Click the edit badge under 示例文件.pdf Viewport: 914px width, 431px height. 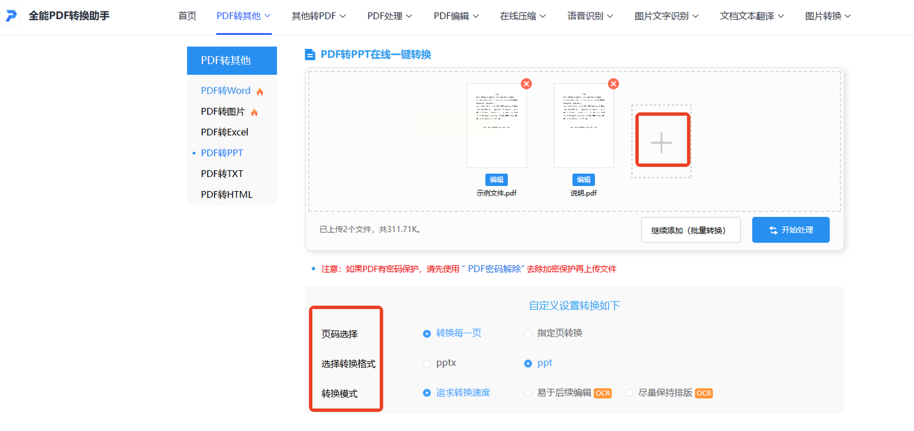(496, 180)
